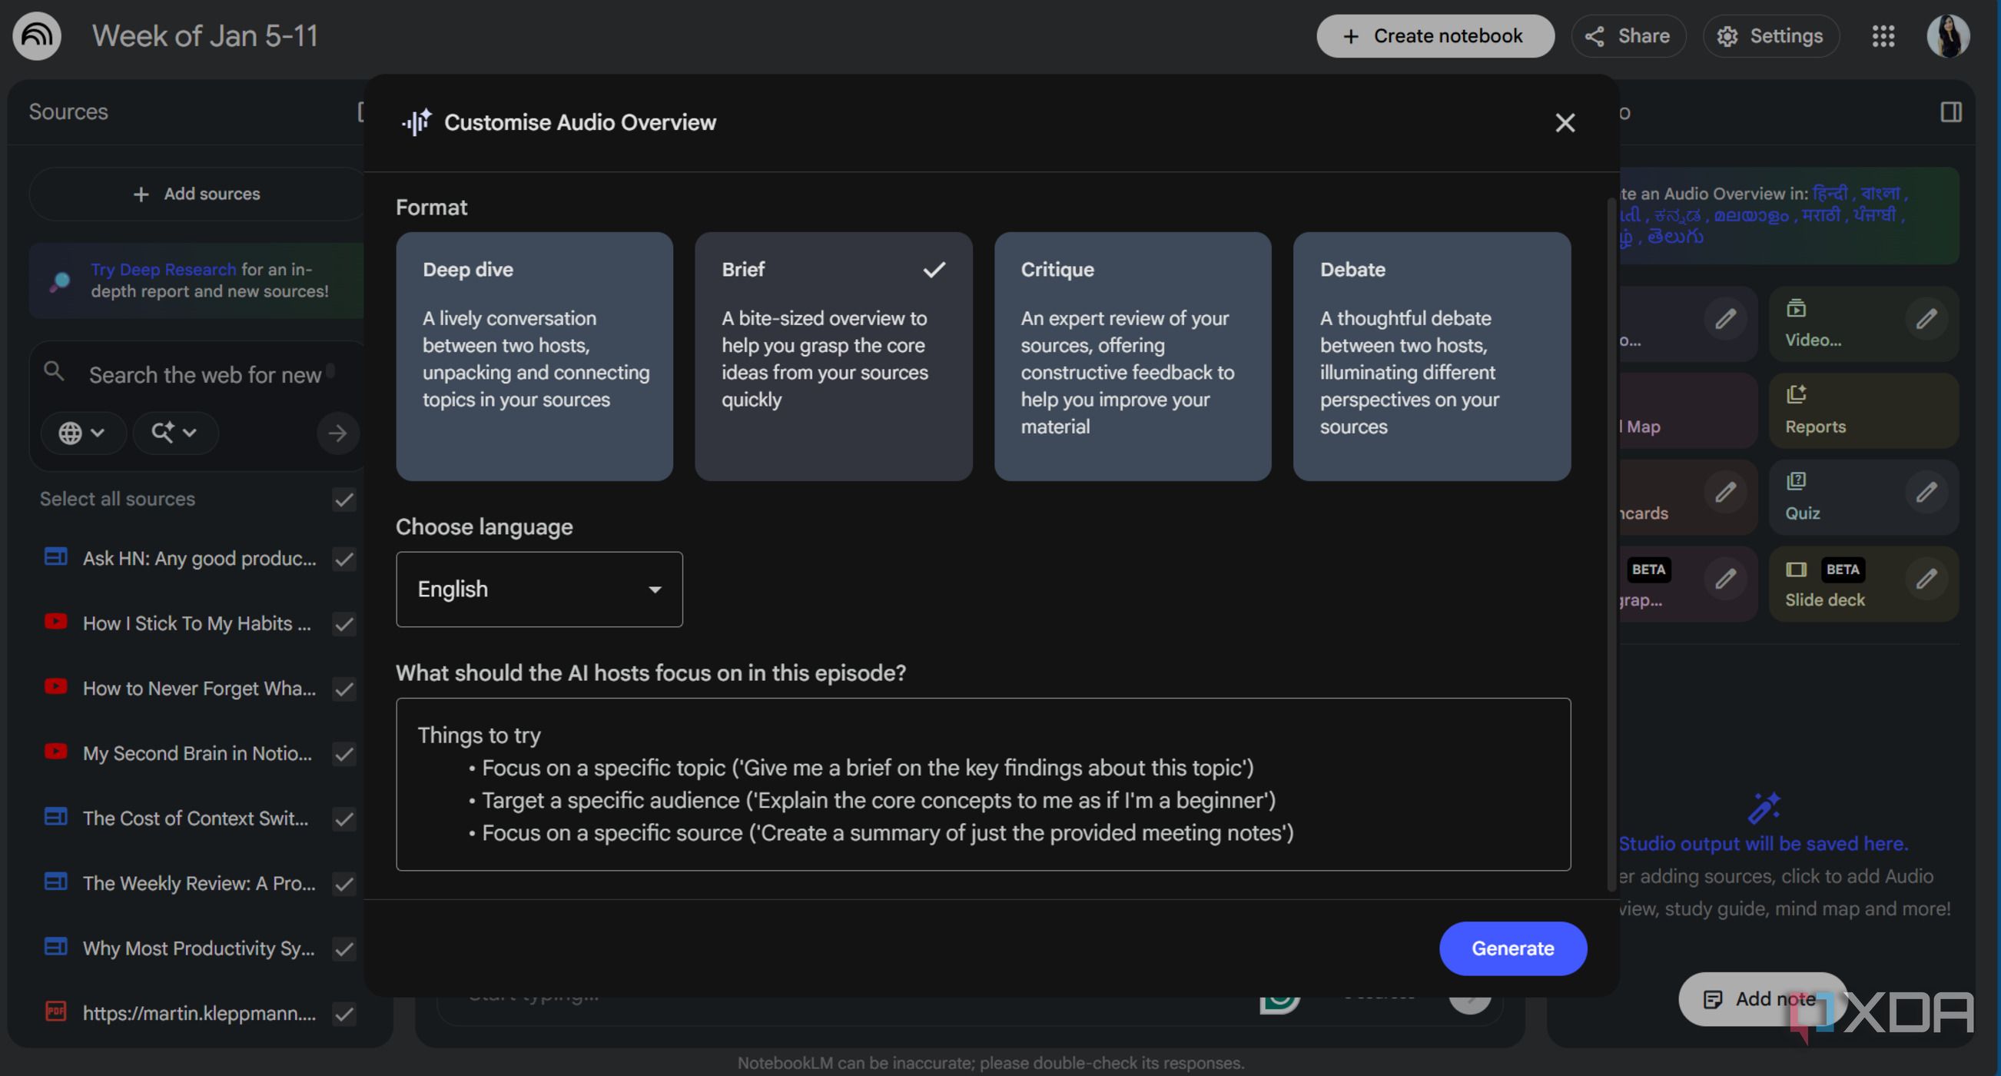Viewport: 2001px width, 1076px height.
Task: Uncheck How I Stick To My Habits checkbox
Action: (x=344, y=624)
